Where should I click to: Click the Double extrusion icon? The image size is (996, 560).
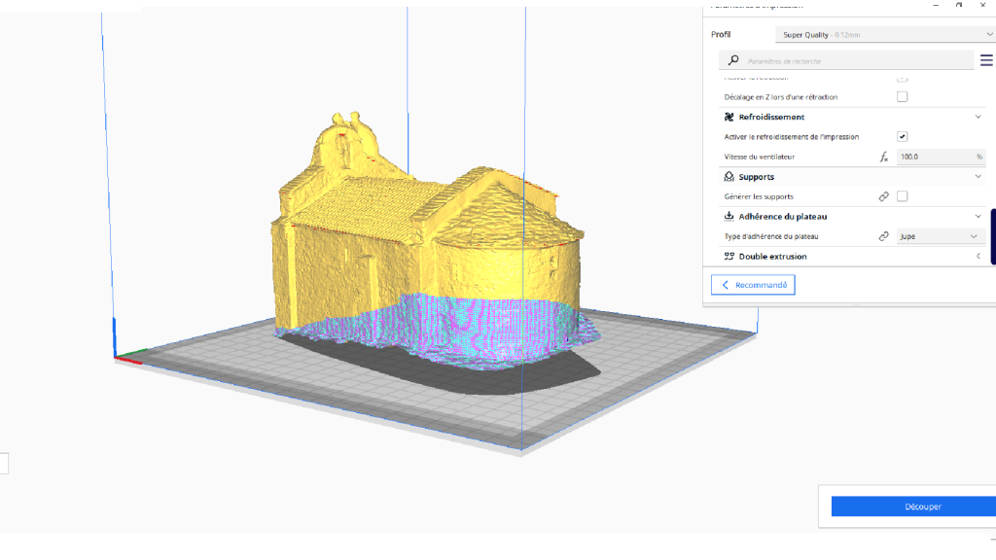tap(729, 257)
